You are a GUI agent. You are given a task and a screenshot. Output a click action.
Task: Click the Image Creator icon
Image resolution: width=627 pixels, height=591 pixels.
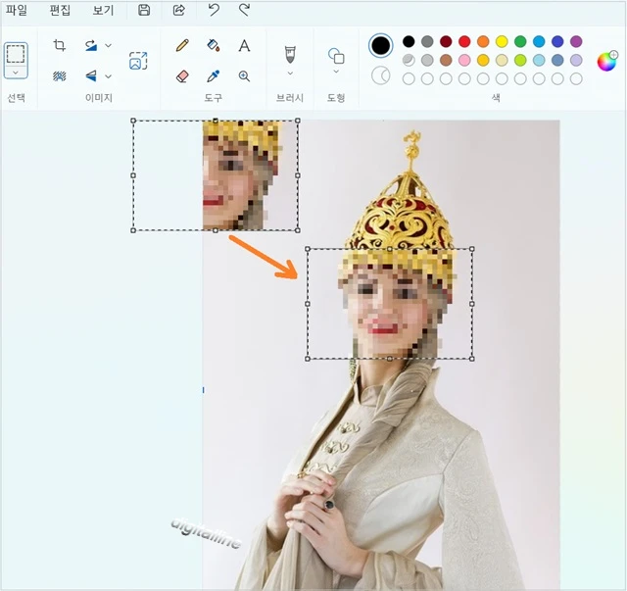138,61
